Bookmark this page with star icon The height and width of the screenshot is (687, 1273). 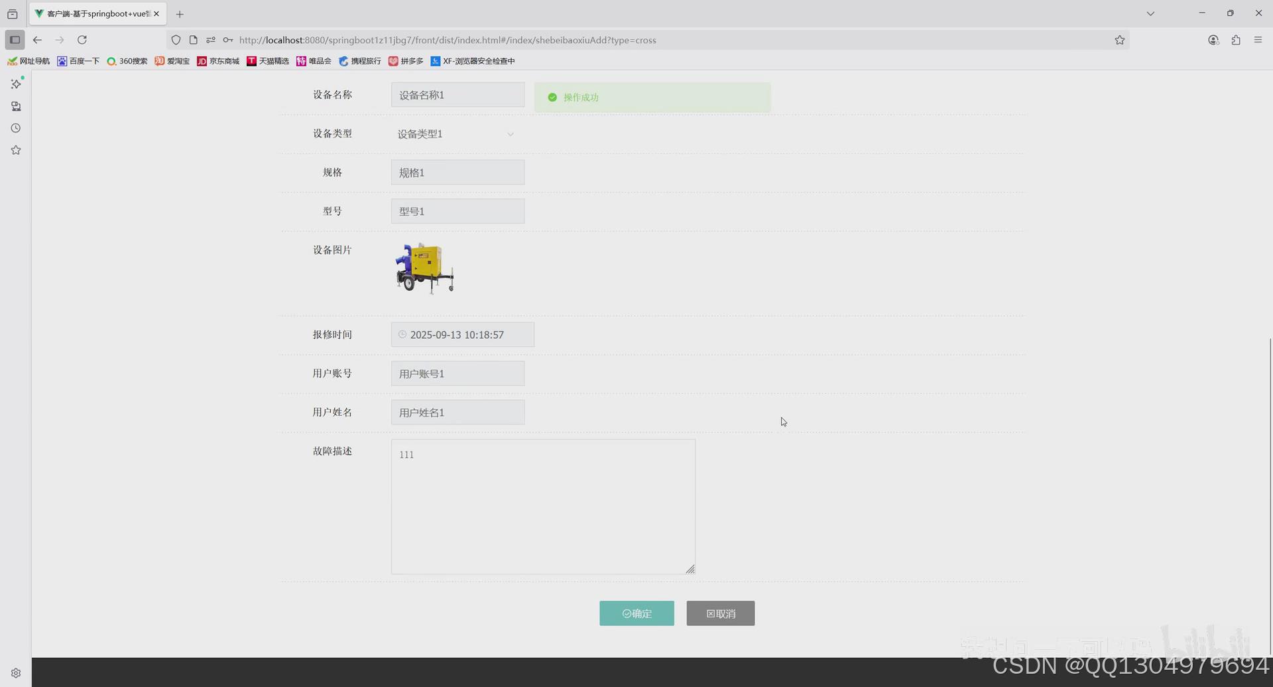coord(1120,40)
